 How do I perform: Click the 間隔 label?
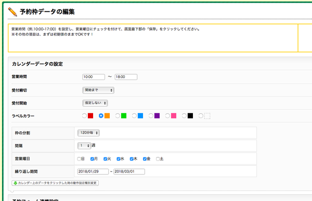(19, 146)
